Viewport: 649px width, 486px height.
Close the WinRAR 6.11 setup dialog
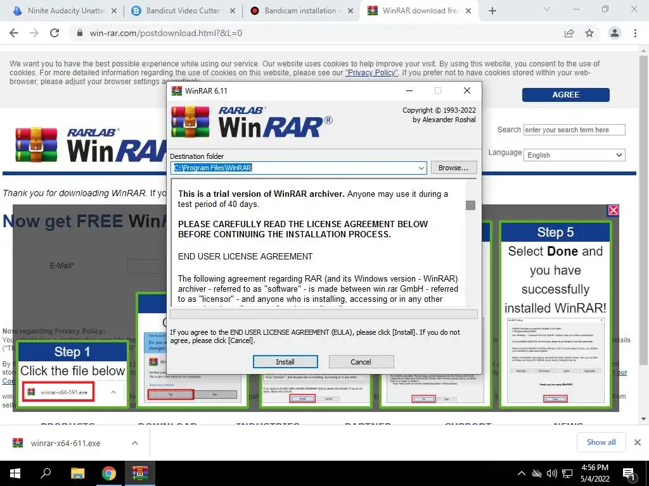(x=467, y=90)
